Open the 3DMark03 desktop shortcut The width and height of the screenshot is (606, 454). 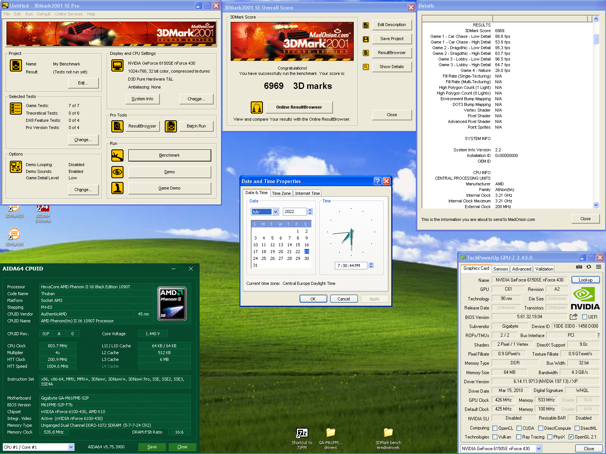pos(14,211)
